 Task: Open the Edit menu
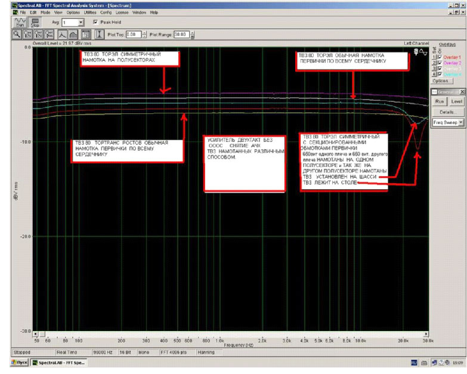click(33, 13)
